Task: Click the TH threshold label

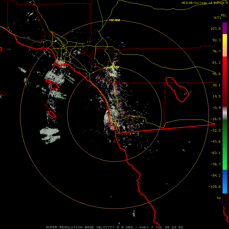Action: point(219,198)
